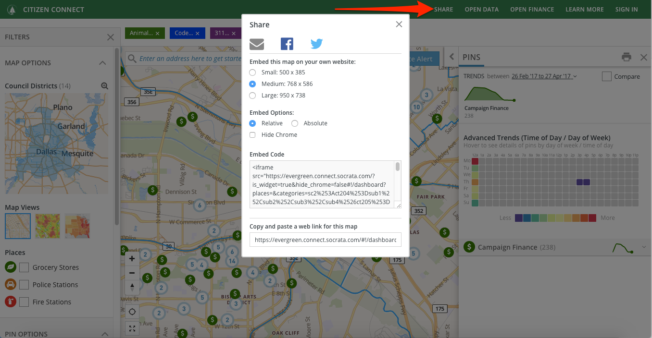The width and height of the screenshot is (652, 338).
Task: Click the Filters panel scrollbar
Action: pos(116,137)
